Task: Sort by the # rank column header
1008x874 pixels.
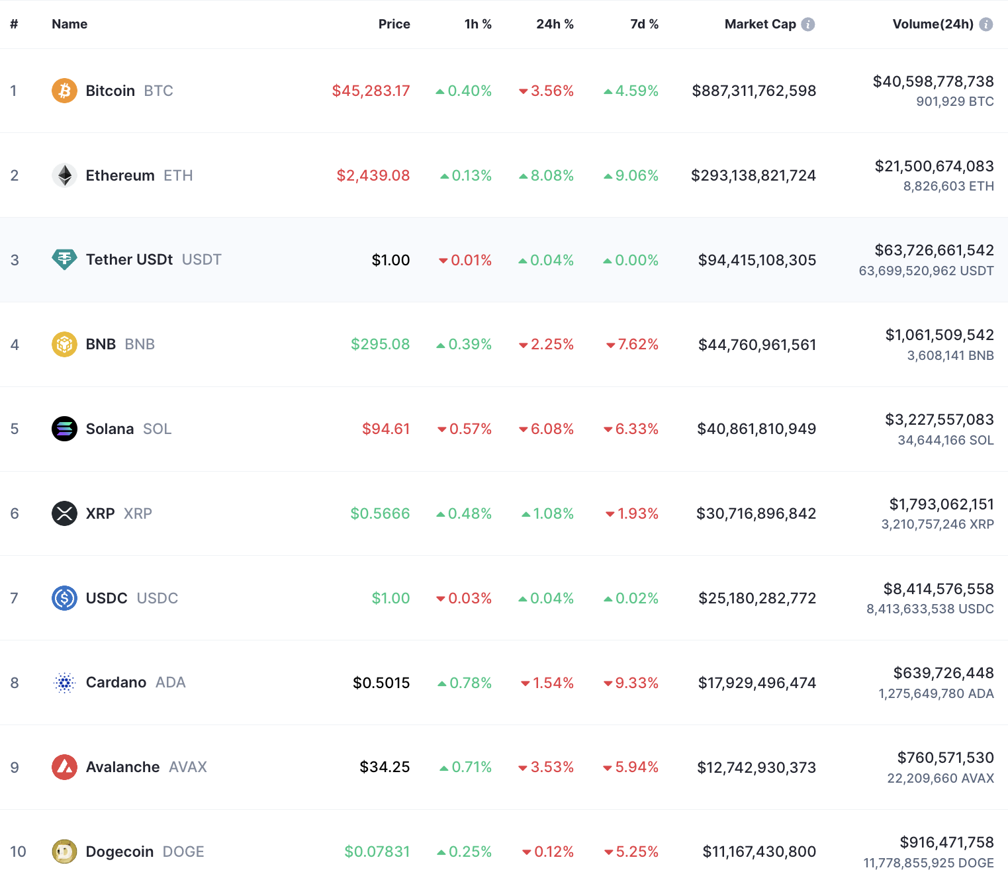Action: click(x=14, y=24)
